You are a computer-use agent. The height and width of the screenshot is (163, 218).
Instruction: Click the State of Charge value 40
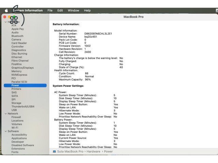click(121, 67)
